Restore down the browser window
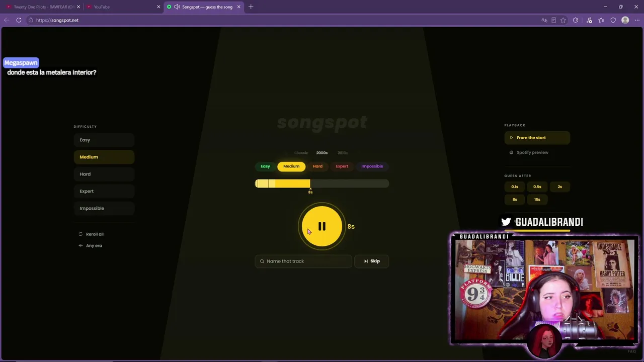This screenshot has width=644, height=362. 621,7
